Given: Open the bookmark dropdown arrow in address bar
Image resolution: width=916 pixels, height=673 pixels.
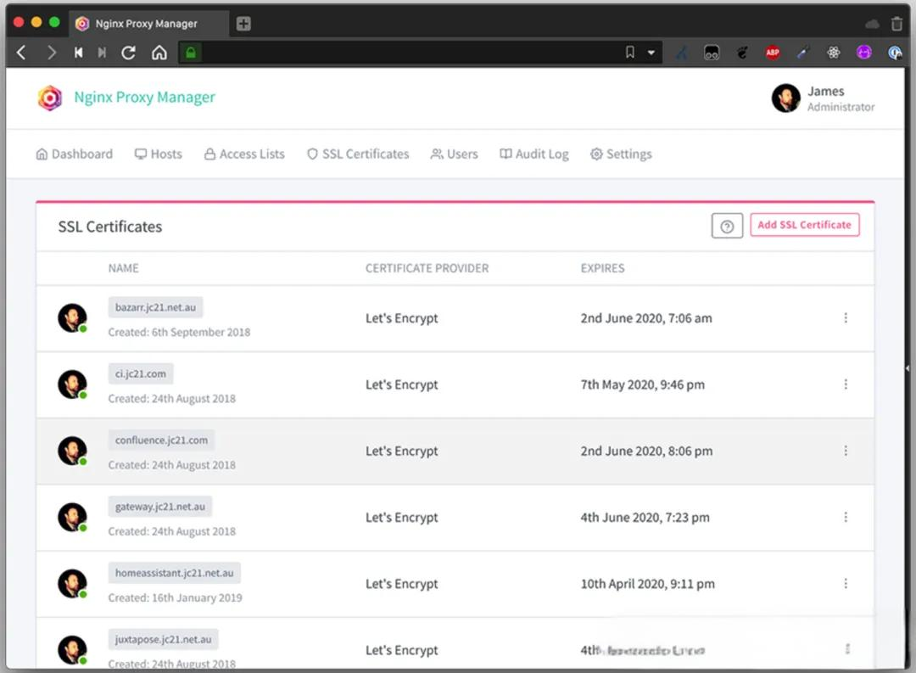Looking at the screenshot, I should [651, 53].
